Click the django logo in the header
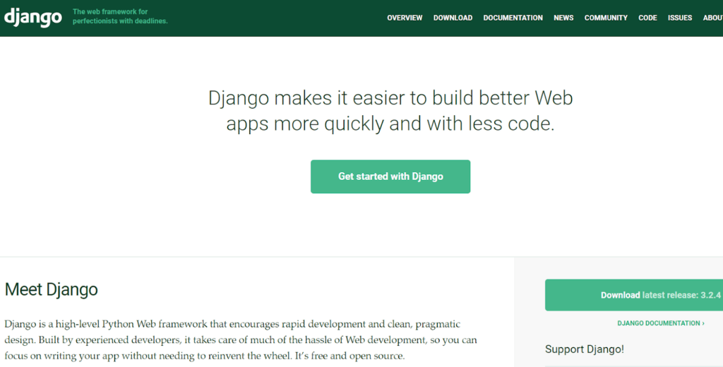Viewport: 723px width, 367px height. coord(32,18)
